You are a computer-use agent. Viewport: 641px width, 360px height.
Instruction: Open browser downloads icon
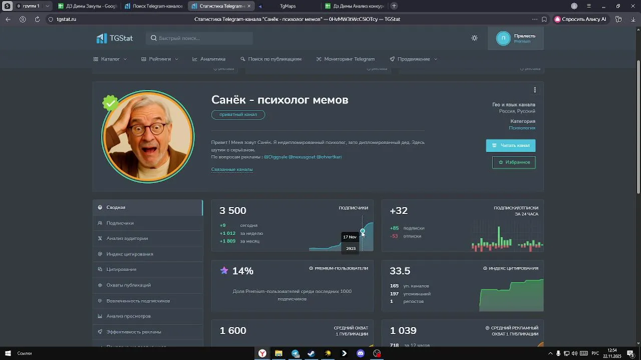633,19
